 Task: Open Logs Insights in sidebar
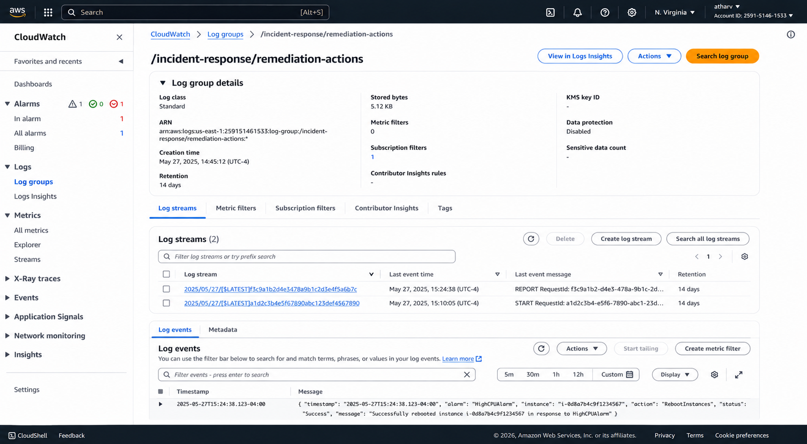35,197
